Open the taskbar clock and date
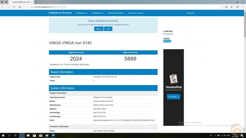246x138 pixels. (235, 135)
